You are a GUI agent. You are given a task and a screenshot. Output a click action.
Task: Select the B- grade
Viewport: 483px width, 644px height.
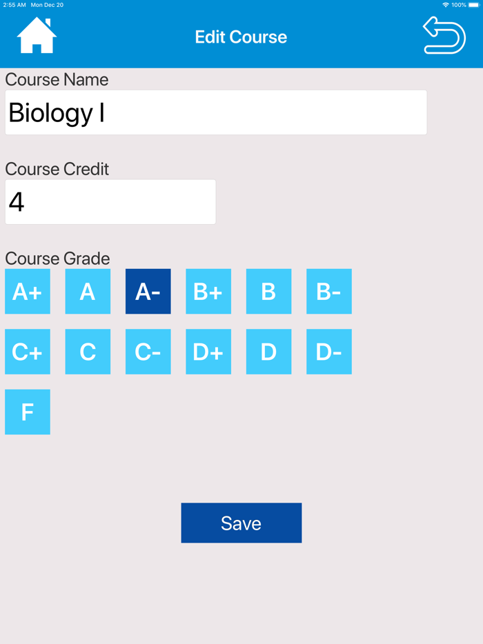pyautogui.click(x=329, y=291)
